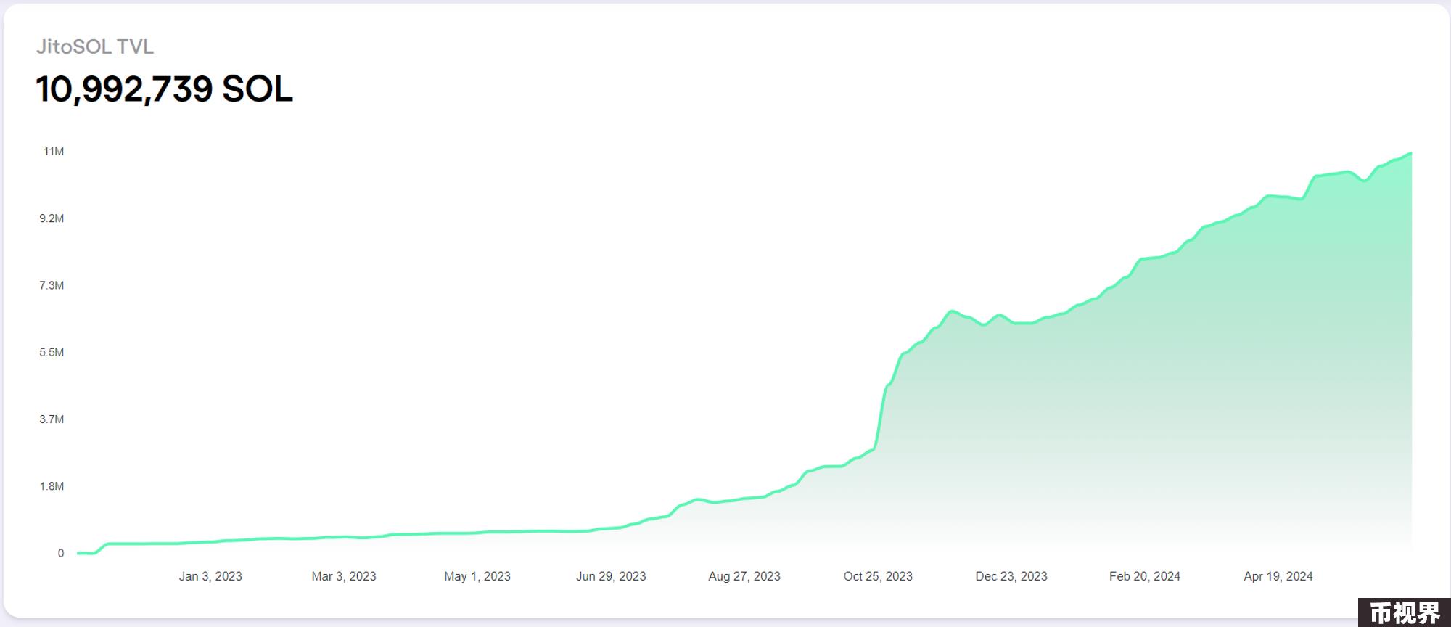Click the JitoSOL TVL heading

(x=95, y=47)
